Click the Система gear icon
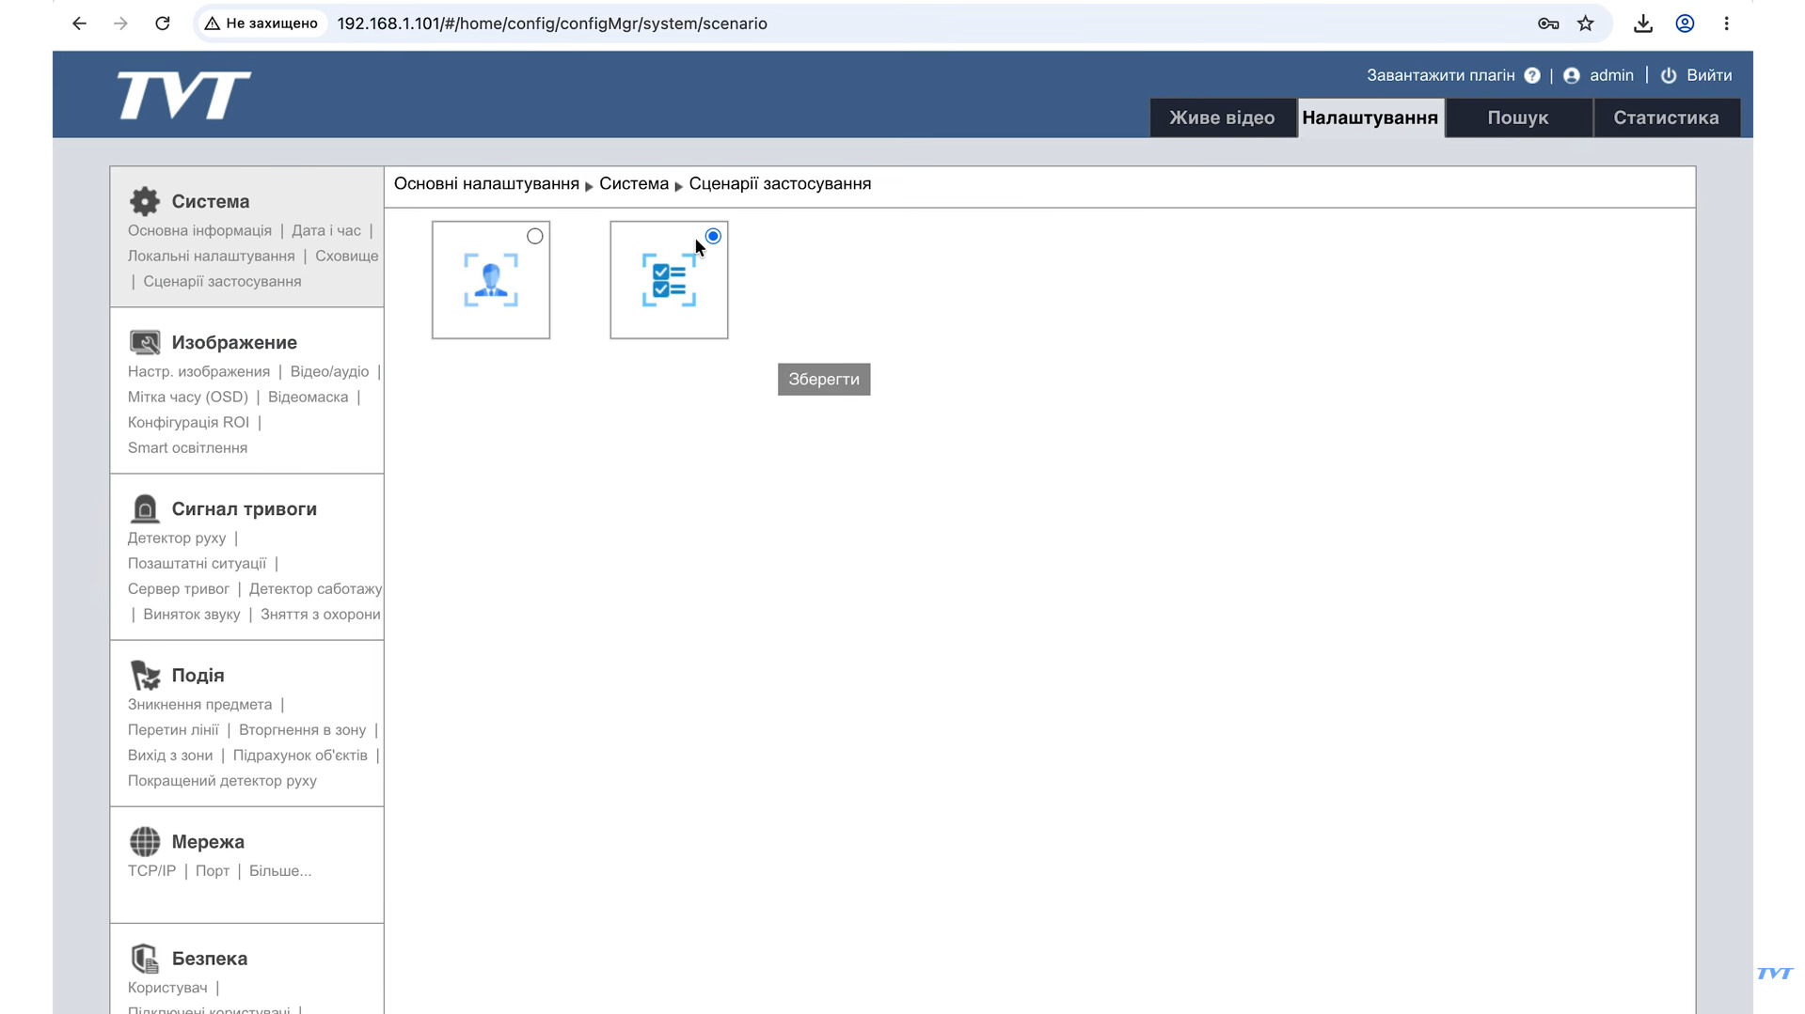The image size is (1805, 1014). click(145, 201)
